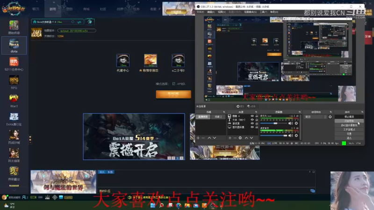Select the dota entry in platform sidebar

tap(14, 45)
